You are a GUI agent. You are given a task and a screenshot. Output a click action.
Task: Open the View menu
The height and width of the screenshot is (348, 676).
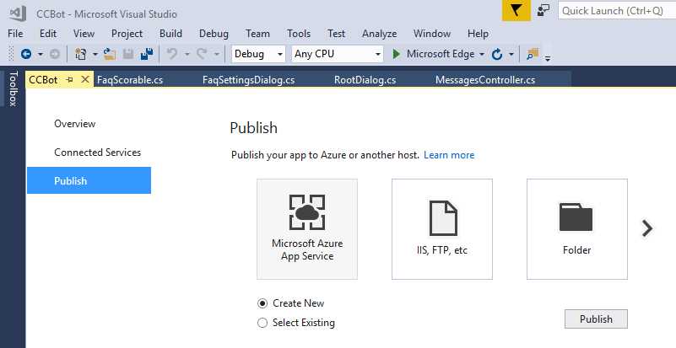(84, 34)
